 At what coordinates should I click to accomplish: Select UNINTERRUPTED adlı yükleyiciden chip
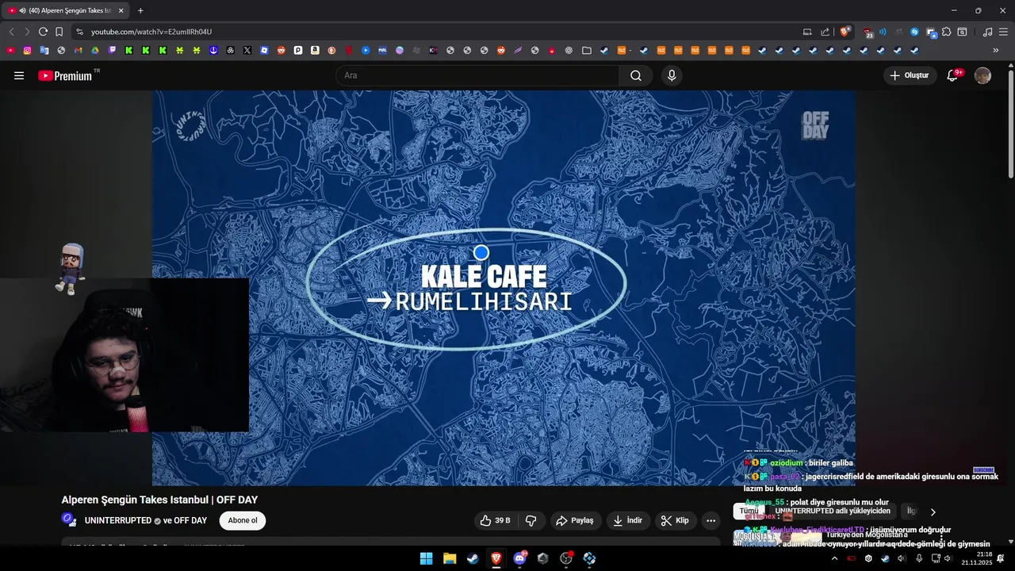[833, 511]
